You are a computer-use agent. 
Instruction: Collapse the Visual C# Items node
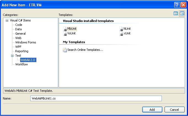7,20
